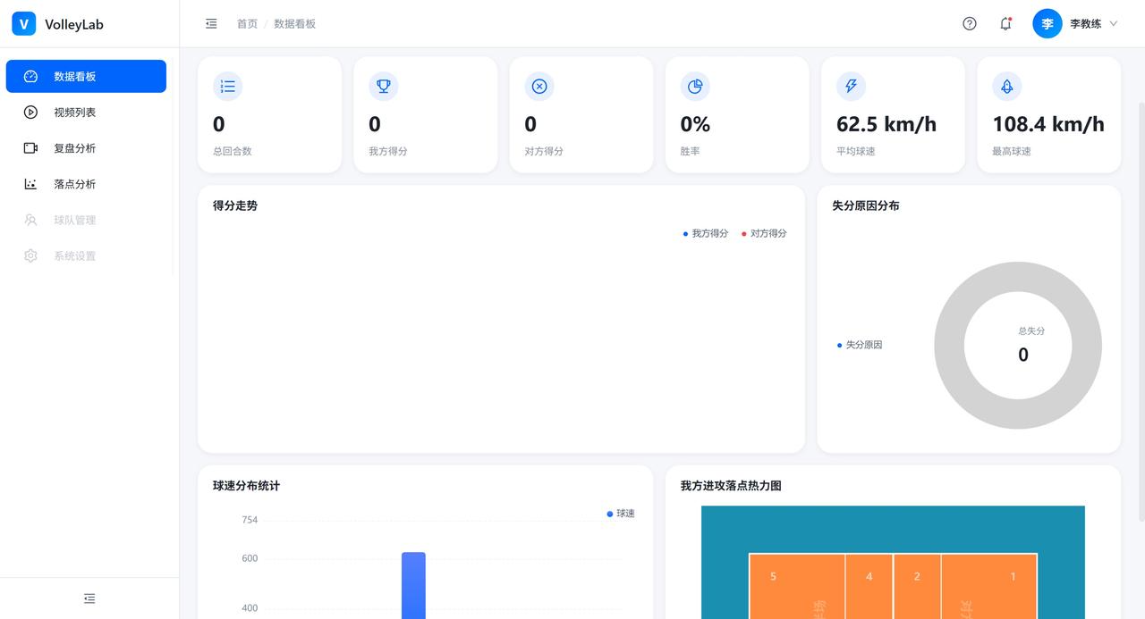Open the notification bell
The image size is (1145, 619).
point(1005,24)
